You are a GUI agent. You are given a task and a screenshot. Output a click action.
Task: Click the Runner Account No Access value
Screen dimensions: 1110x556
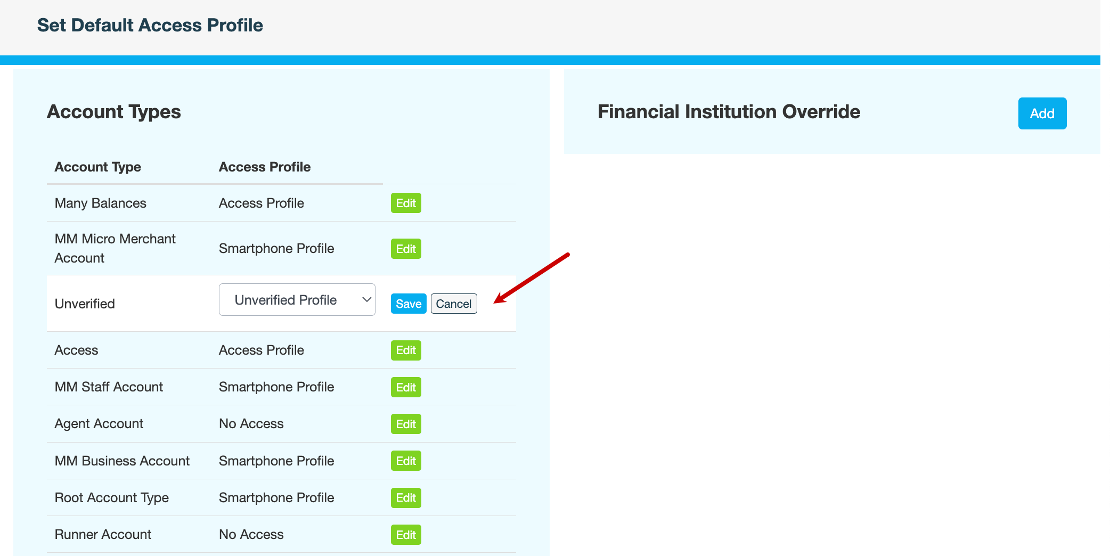click(251, 534)
